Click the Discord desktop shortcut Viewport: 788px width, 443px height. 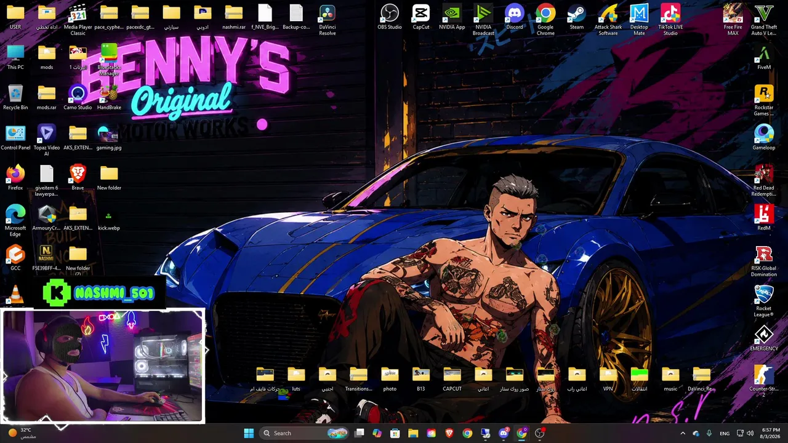pyautogui.click(x=514, y=17)
